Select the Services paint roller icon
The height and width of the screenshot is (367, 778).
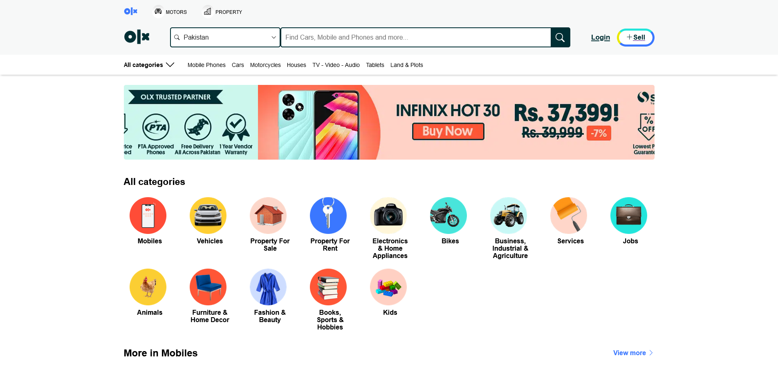pyautogui.click(x=569, y=216)
